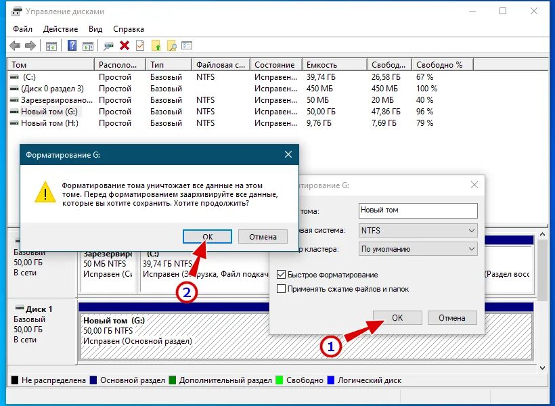Sort by the Емкость column header
The image size is (555, 406).
[x=334, y=65]
